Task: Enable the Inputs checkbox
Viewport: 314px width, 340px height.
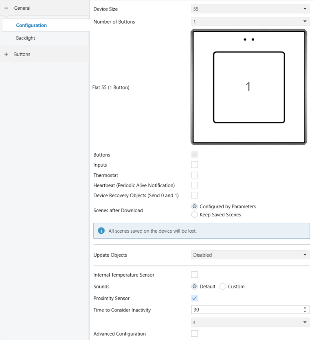Action: [x=195, y=165]
